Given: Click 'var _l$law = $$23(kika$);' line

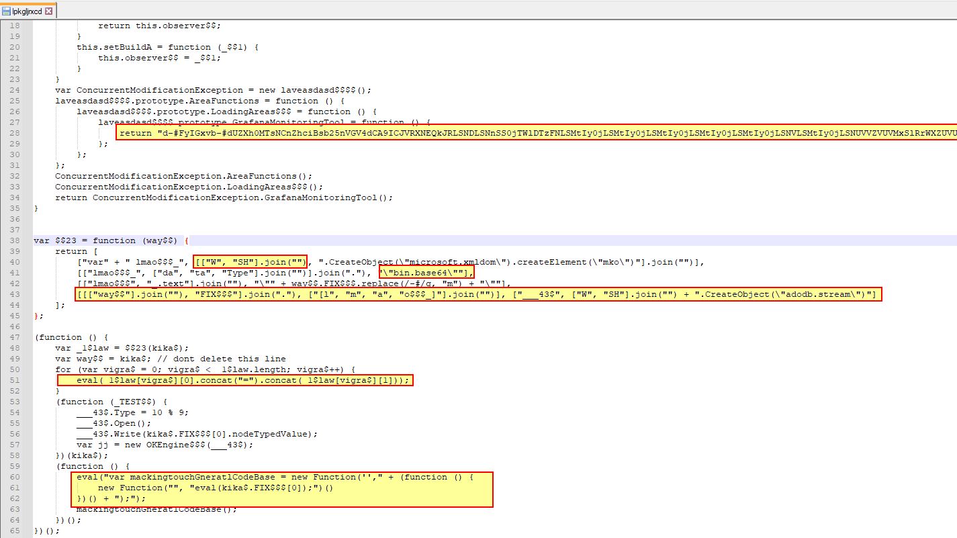Looking at the screenshot, I should pos(122,348).
